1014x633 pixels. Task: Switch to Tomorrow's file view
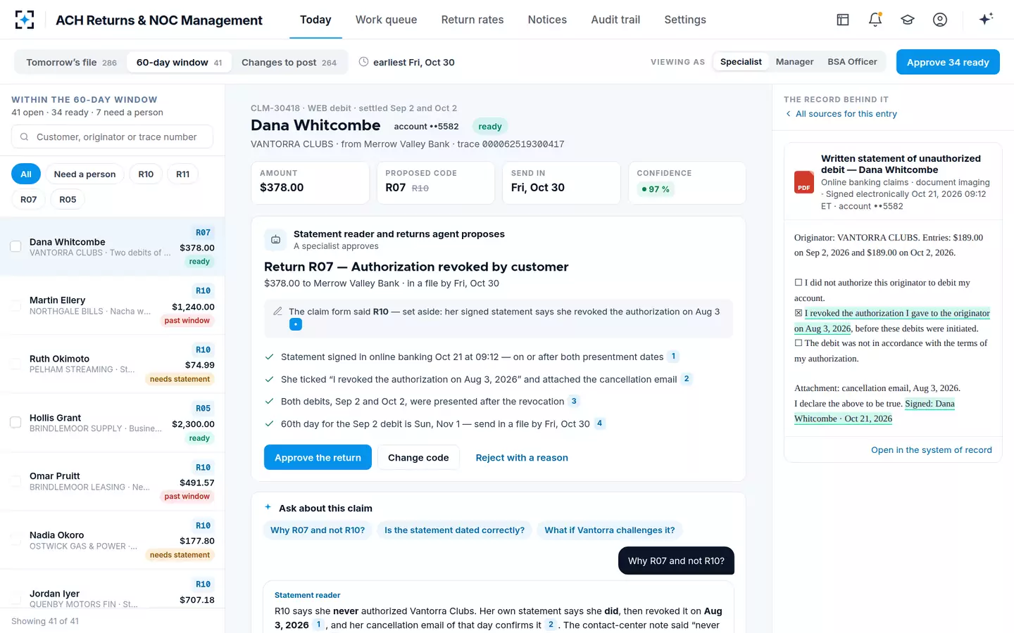[71, 63]
